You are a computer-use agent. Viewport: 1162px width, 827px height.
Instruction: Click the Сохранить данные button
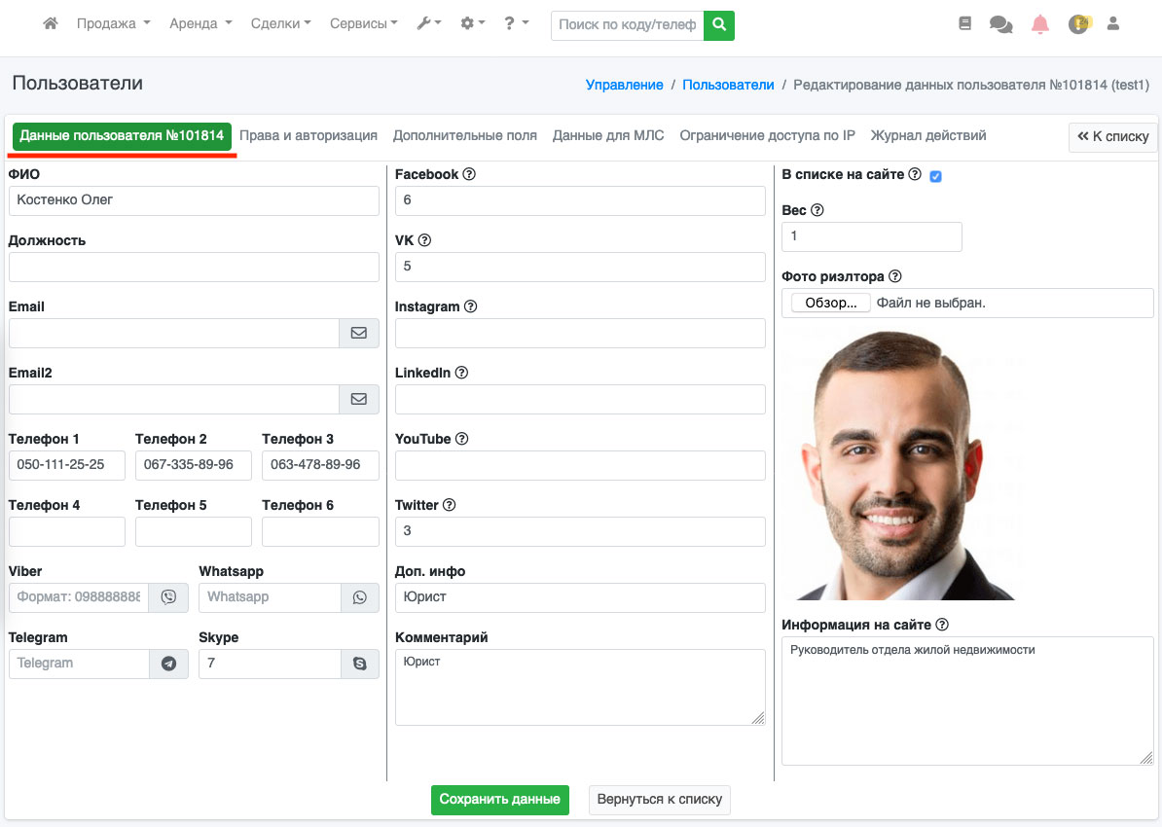499,800
